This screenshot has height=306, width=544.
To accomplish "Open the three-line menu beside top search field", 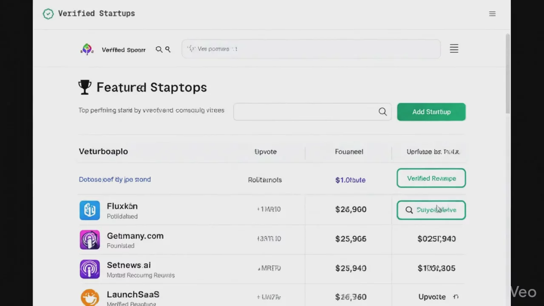I will [x=454, y=49].
